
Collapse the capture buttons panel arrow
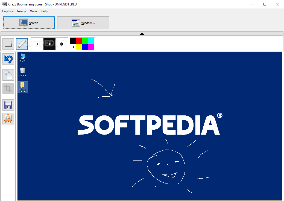coord(142,34)
